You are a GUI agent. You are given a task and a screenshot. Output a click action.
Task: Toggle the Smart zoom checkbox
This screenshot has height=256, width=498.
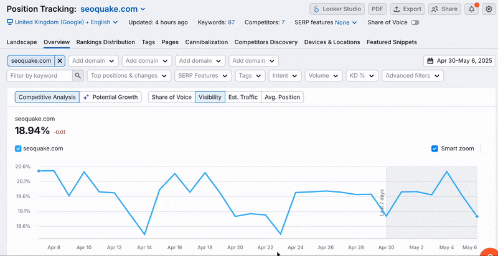click(435, 149)
